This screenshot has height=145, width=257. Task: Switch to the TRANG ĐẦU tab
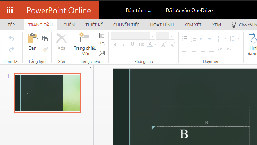pos(40,25)
